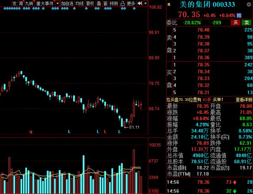This screenshot has height=194, width=253.
Task: Open the 重大事件 menu
Action: (x=45, y=4)
